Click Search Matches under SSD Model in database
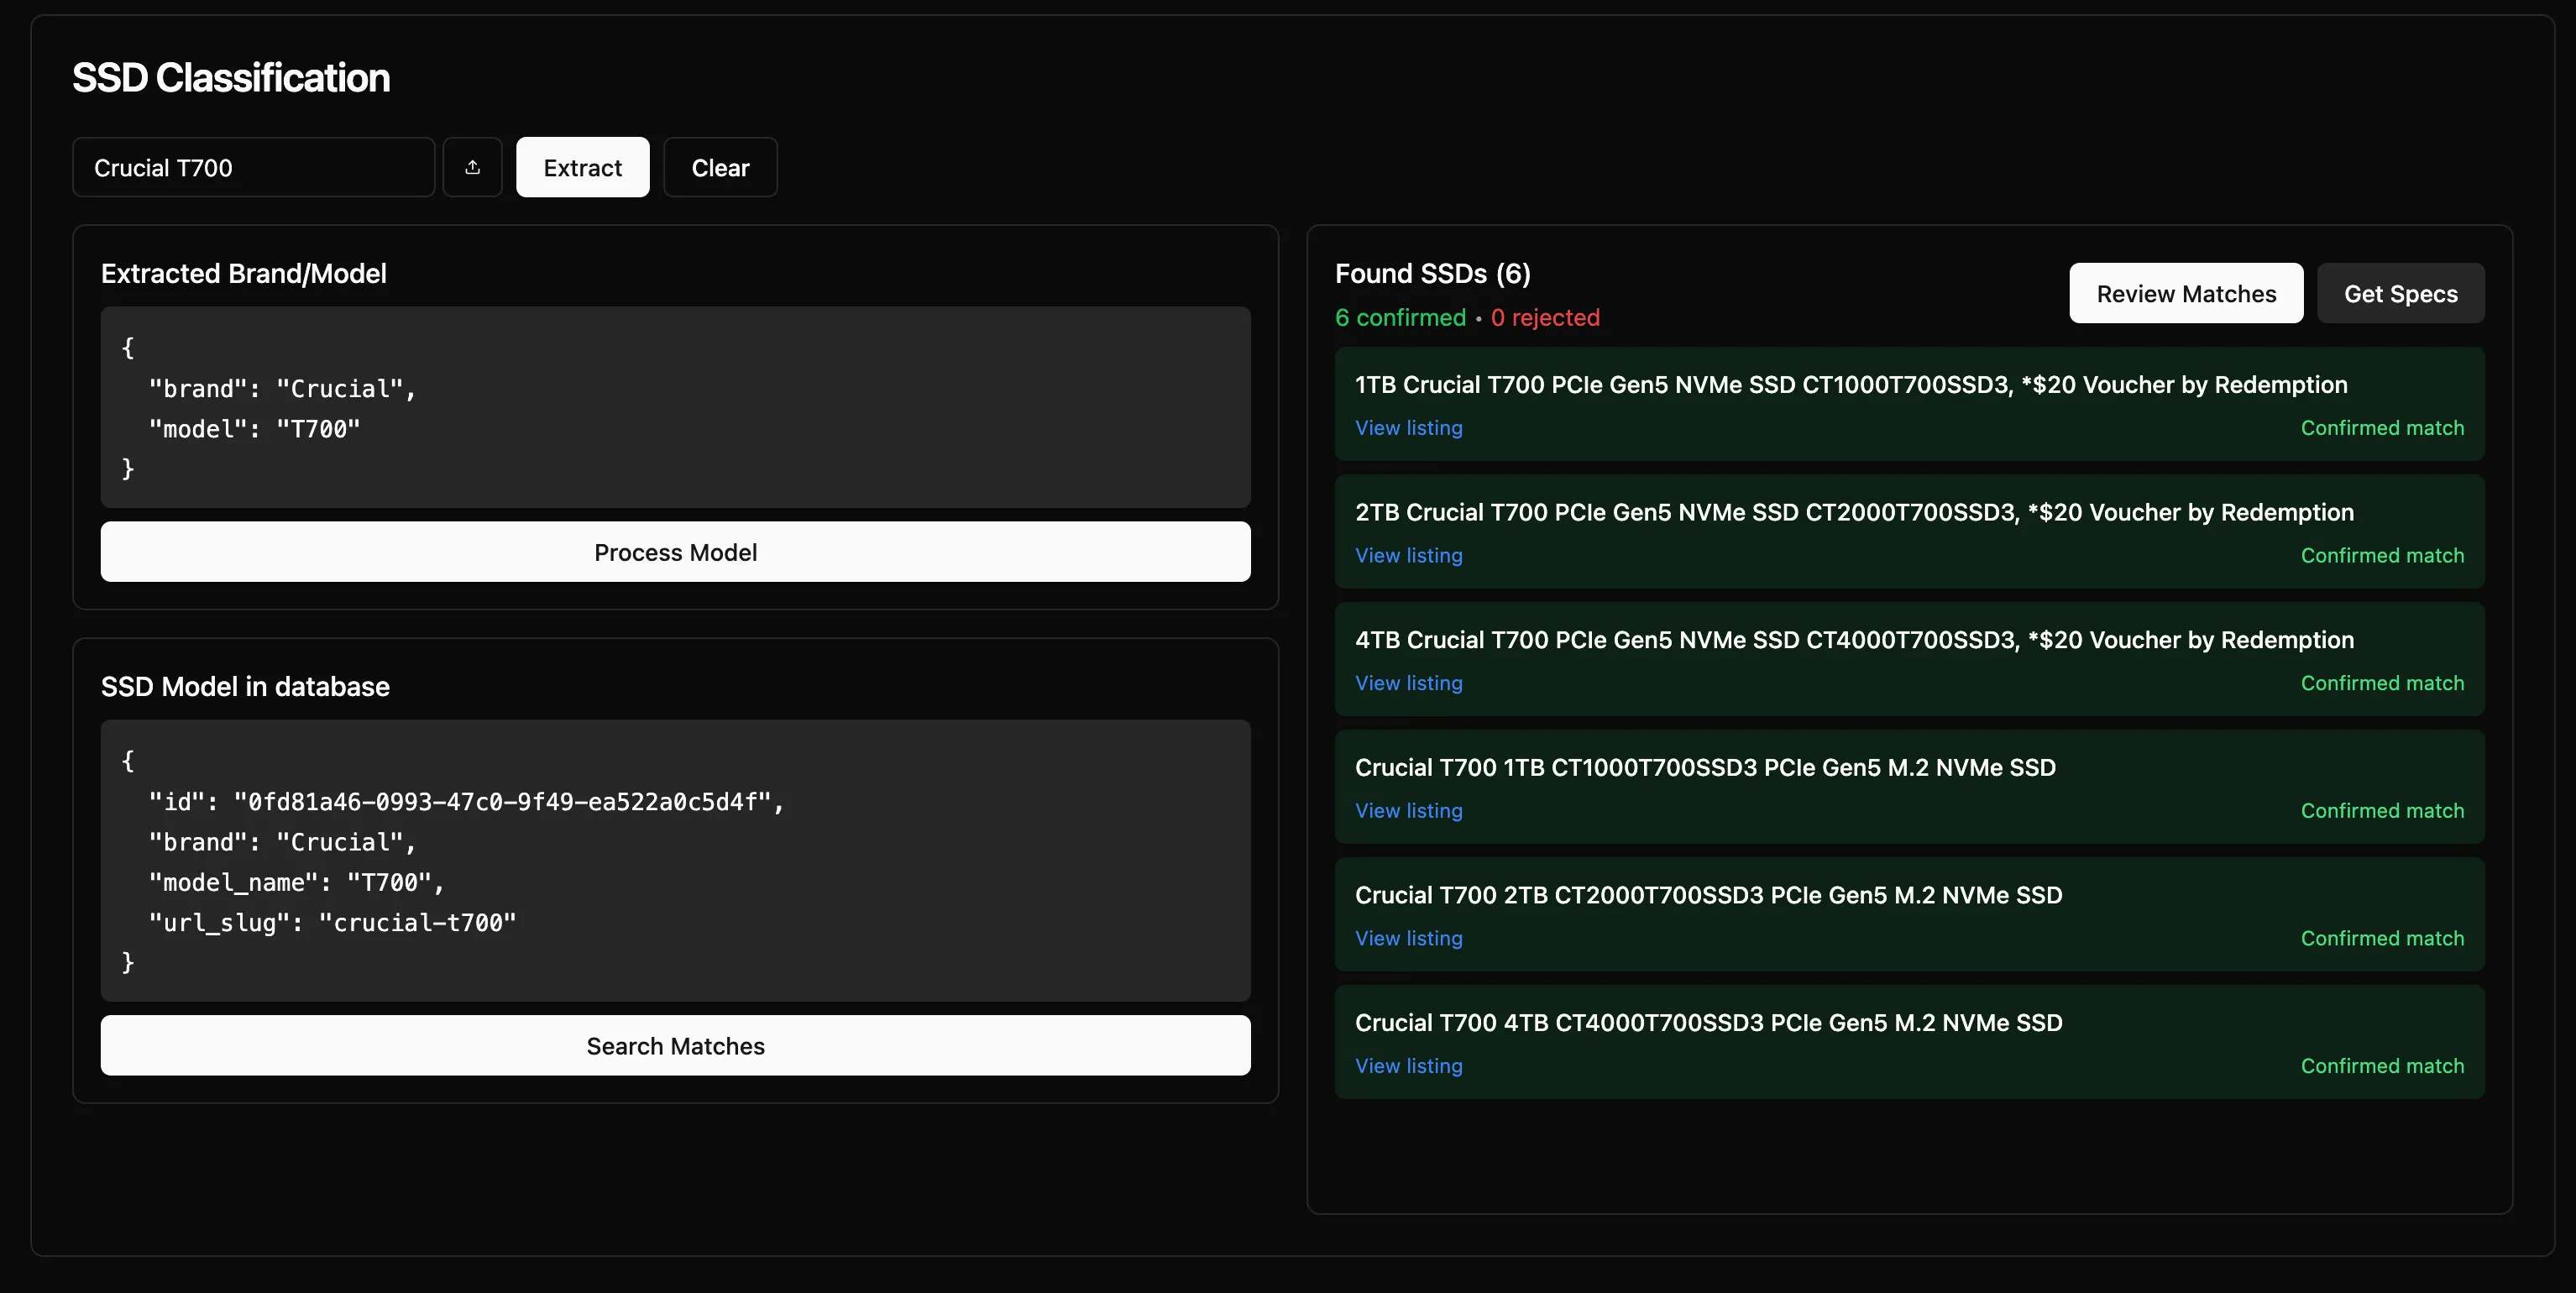This screenshot has width=2576, height=1293. 675,1045
